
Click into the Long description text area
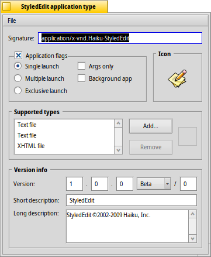click(127, 227)
